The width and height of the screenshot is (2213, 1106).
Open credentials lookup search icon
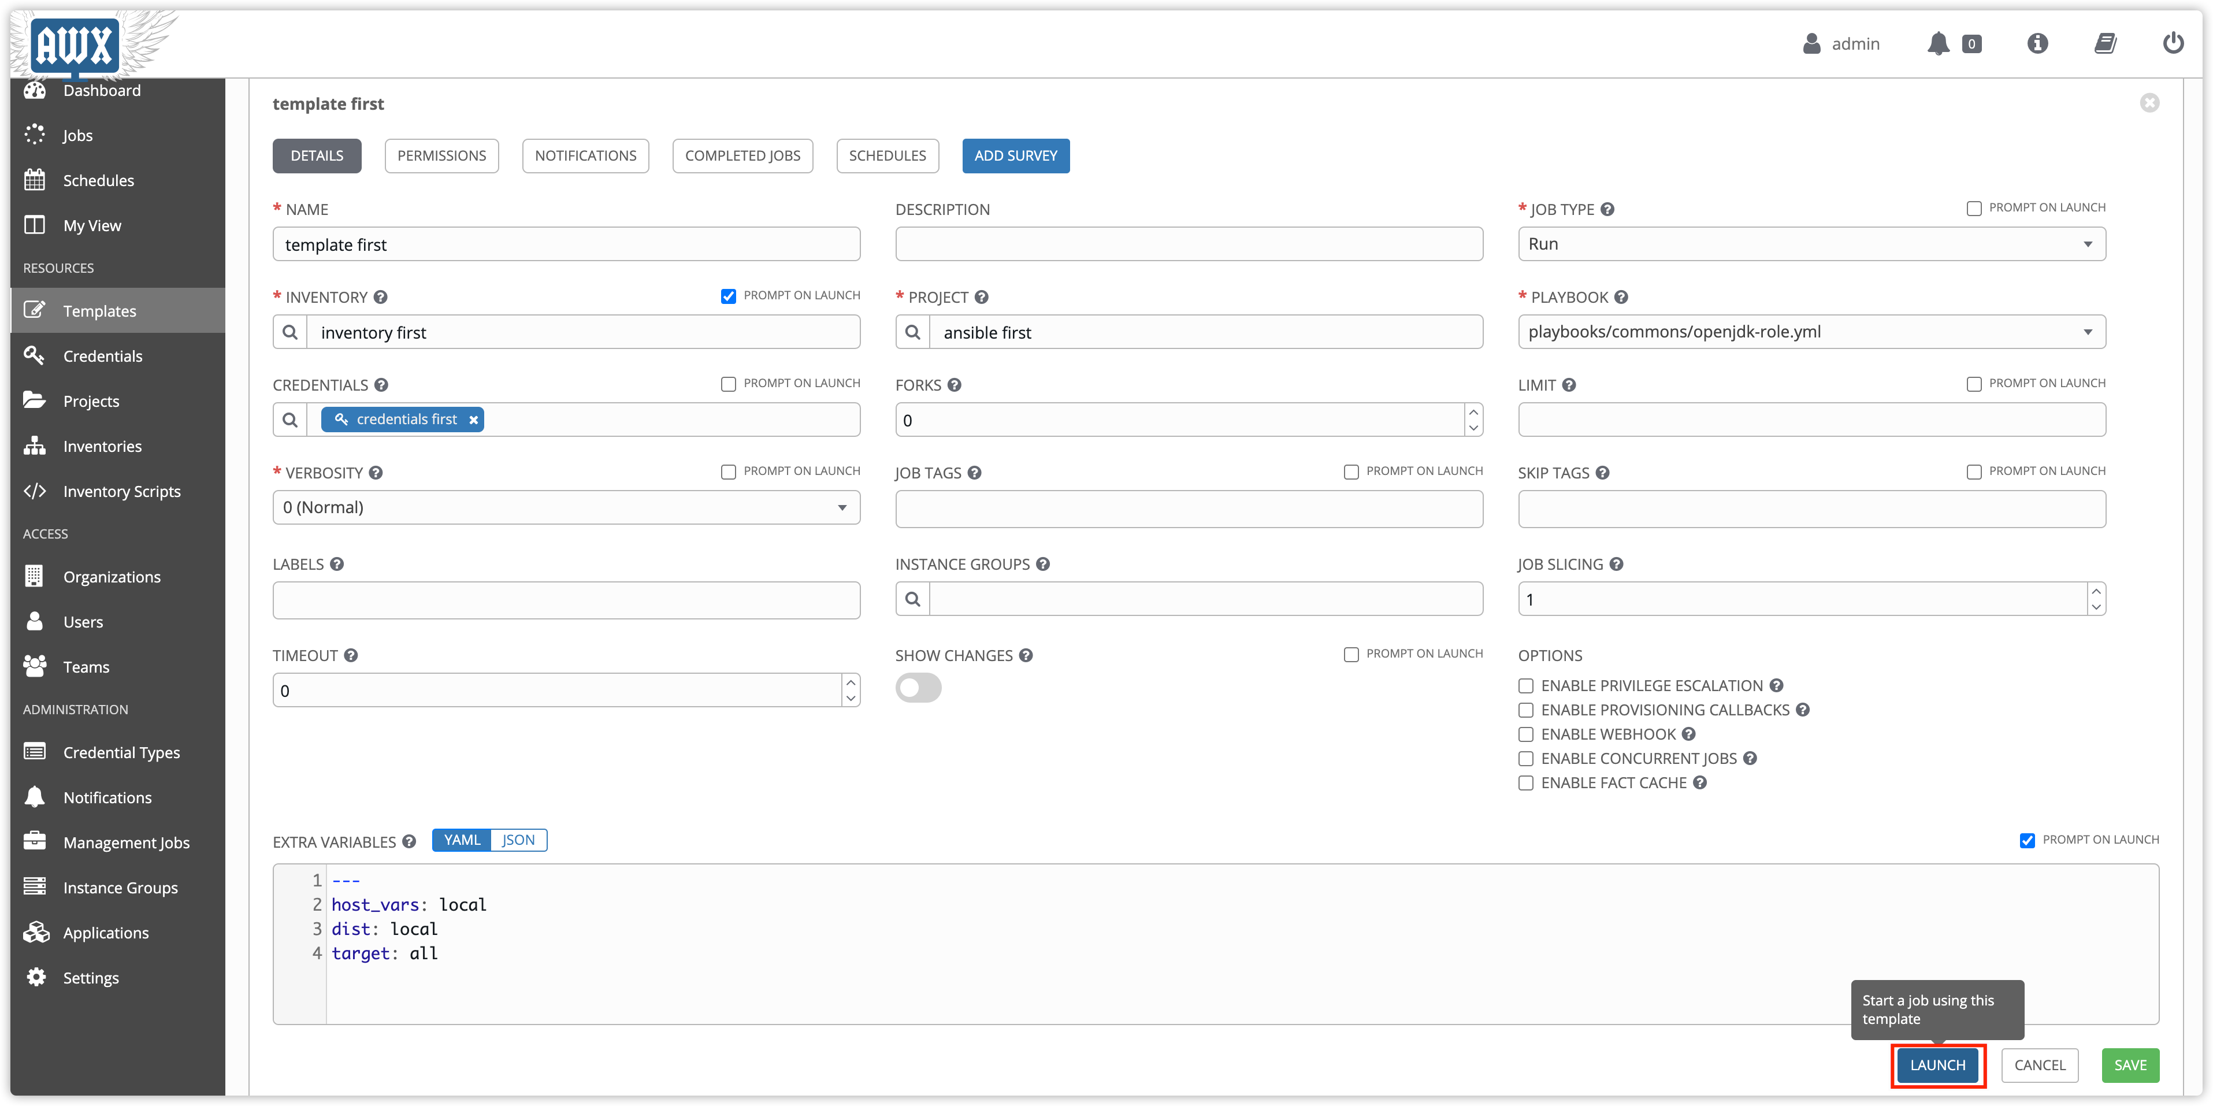pyautogui.click(x=291, y=420)
